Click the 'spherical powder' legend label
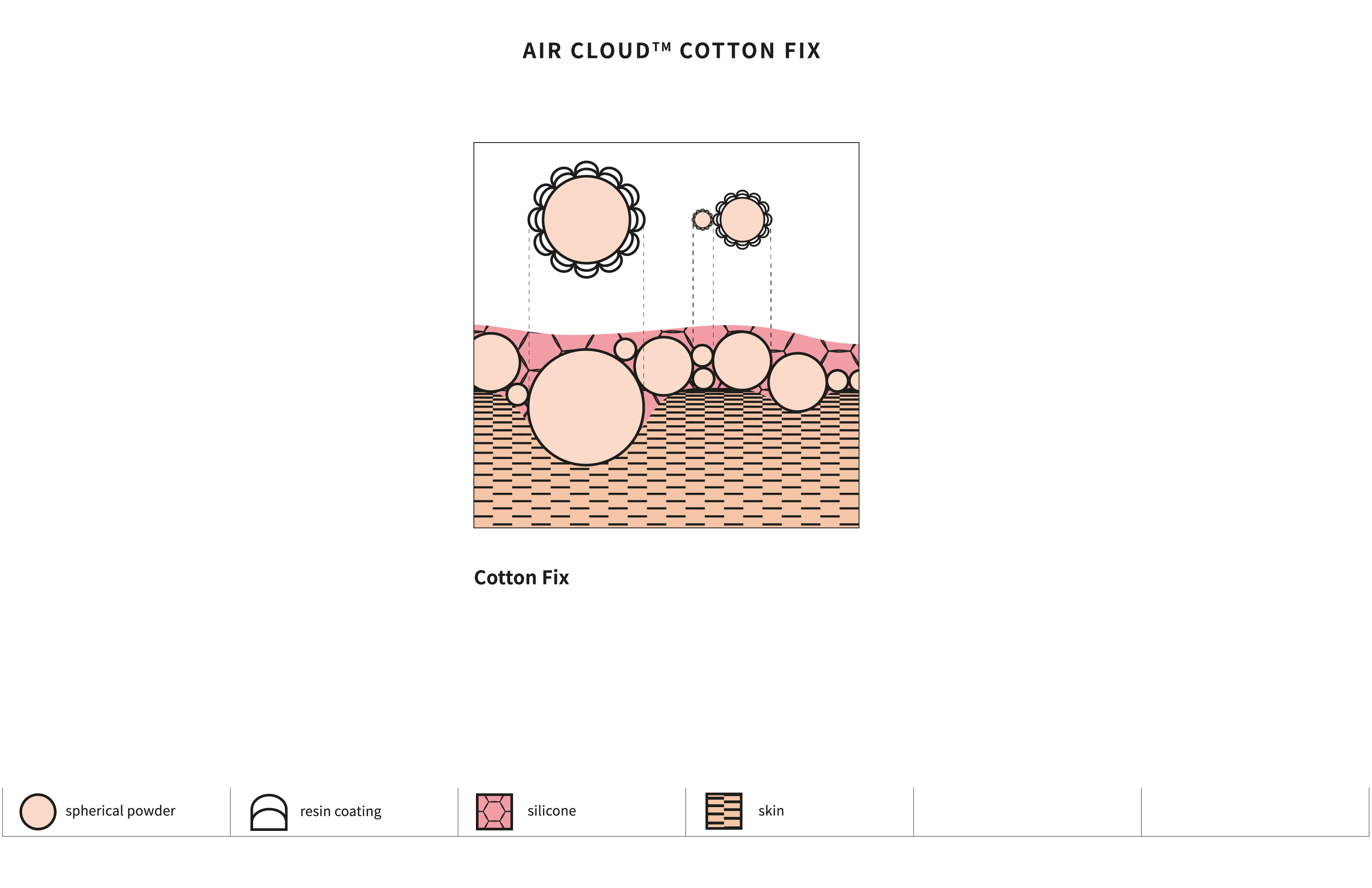This screenshot has height=888, width=1372. pos(120,811)
